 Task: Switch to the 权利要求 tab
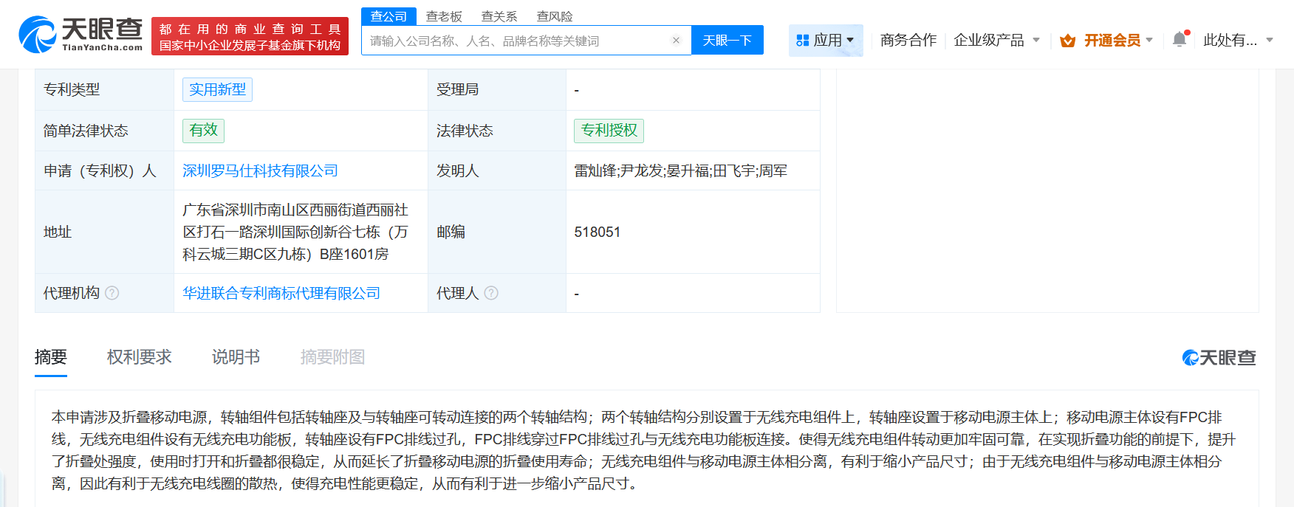140,357
